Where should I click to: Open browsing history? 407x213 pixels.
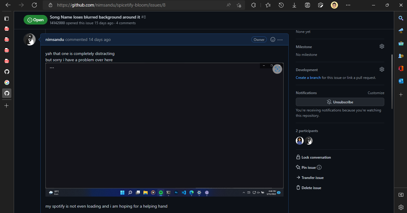281,5
